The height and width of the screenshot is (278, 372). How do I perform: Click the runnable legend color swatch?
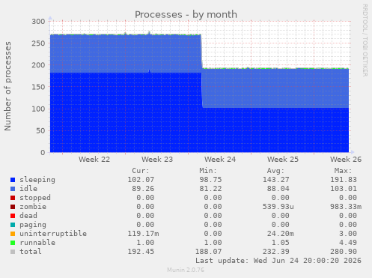[13, 243]
